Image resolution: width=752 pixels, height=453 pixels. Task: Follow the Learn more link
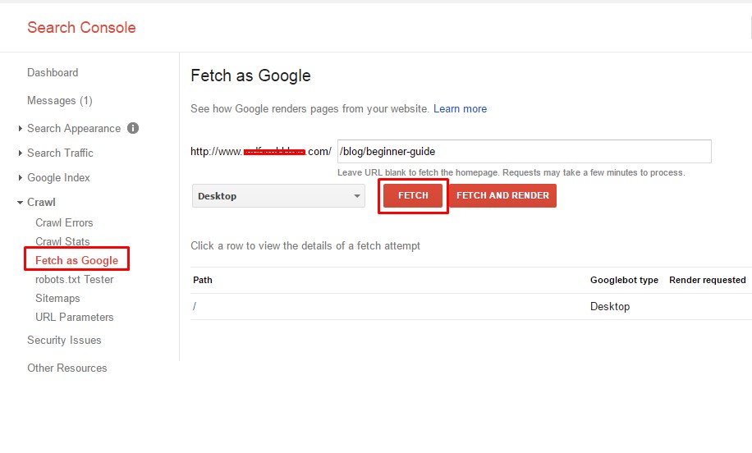point(460,109)
